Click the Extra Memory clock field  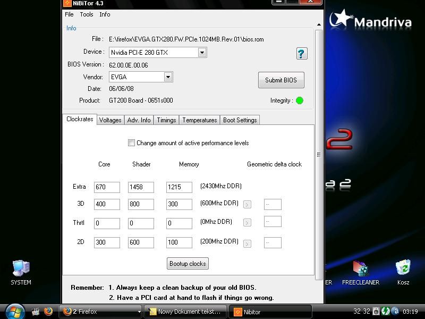(x=179, y=187)
